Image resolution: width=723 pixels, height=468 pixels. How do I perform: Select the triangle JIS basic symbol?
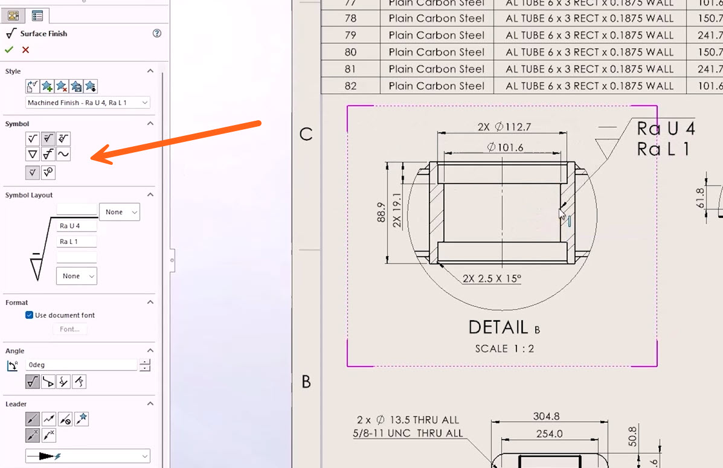click(33, 154)
